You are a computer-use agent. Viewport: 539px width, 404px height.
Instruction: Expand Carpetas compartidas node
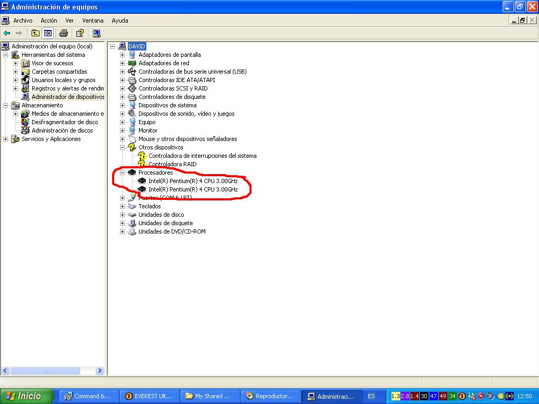point(15,72)
